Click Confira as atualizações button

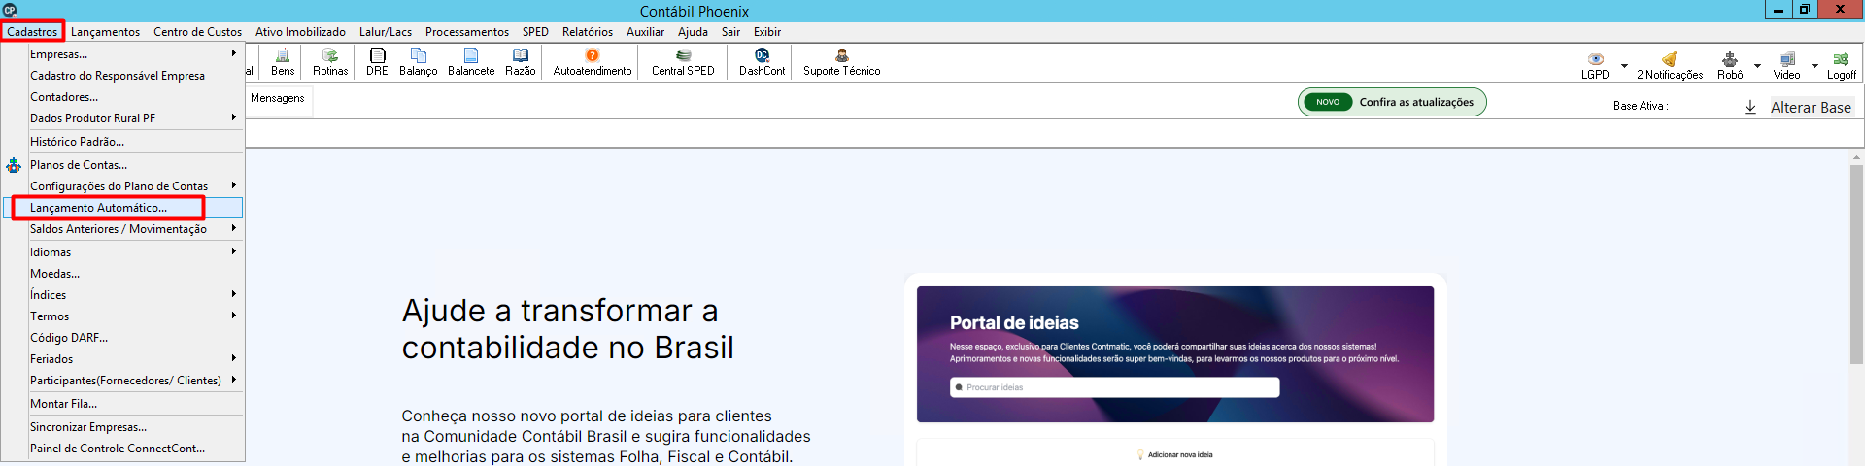tap(1392, 102)
